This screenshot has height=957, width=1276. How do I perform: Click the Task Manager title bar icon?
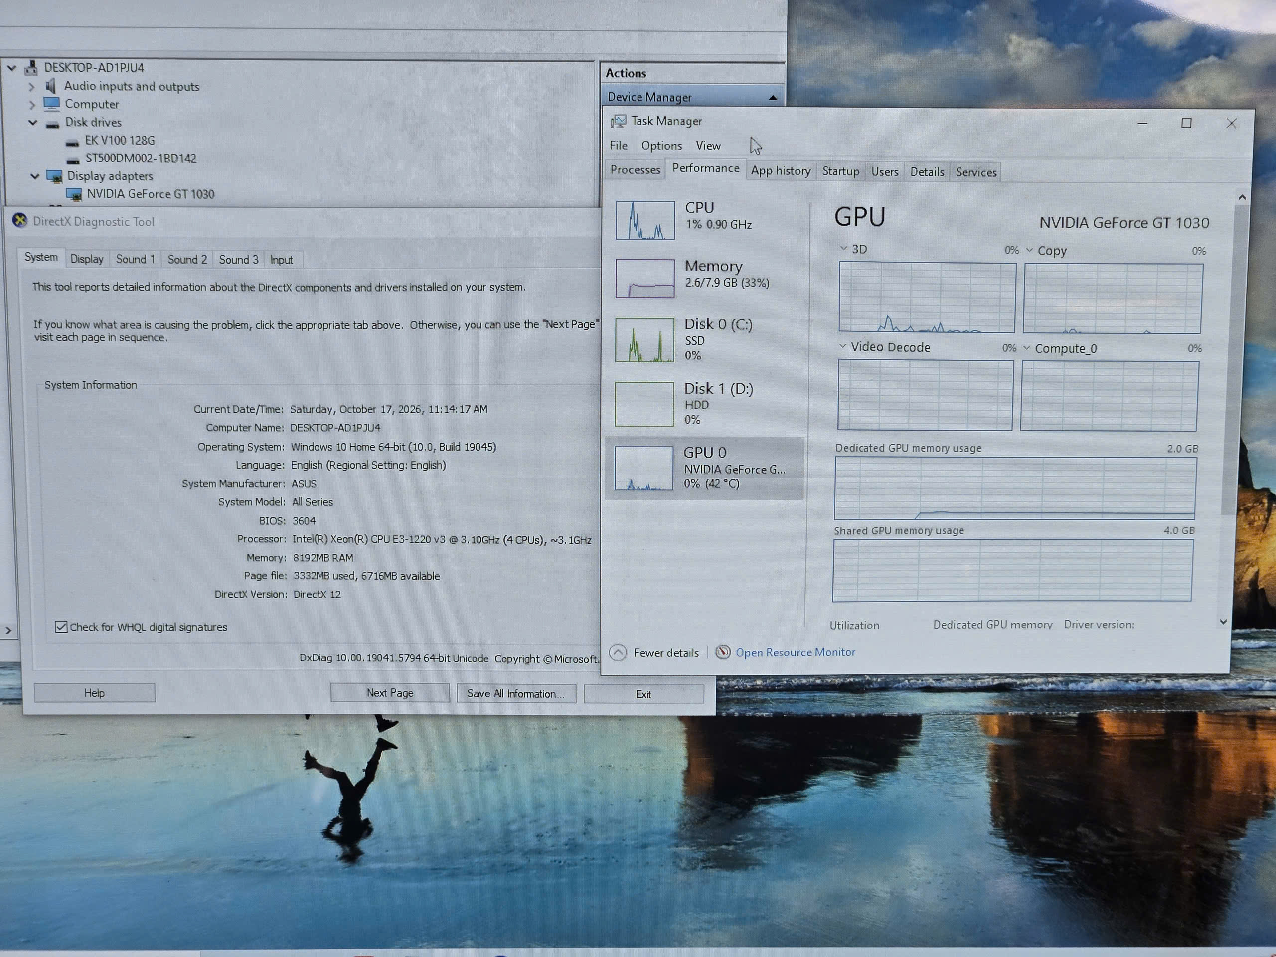tap(618, 121)
